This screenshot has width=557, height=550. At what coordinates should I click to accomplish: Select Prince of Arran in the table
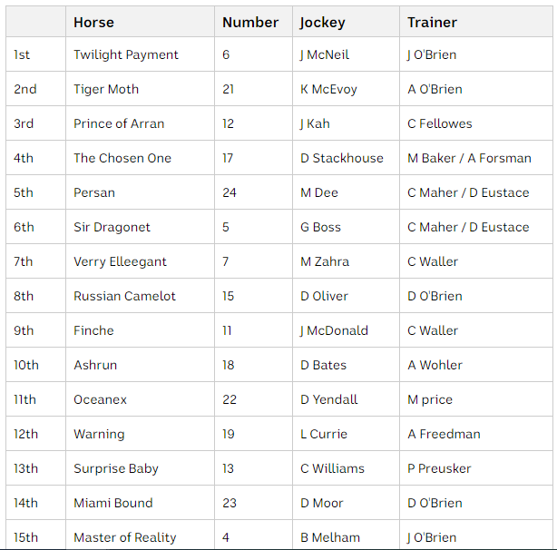119,123
